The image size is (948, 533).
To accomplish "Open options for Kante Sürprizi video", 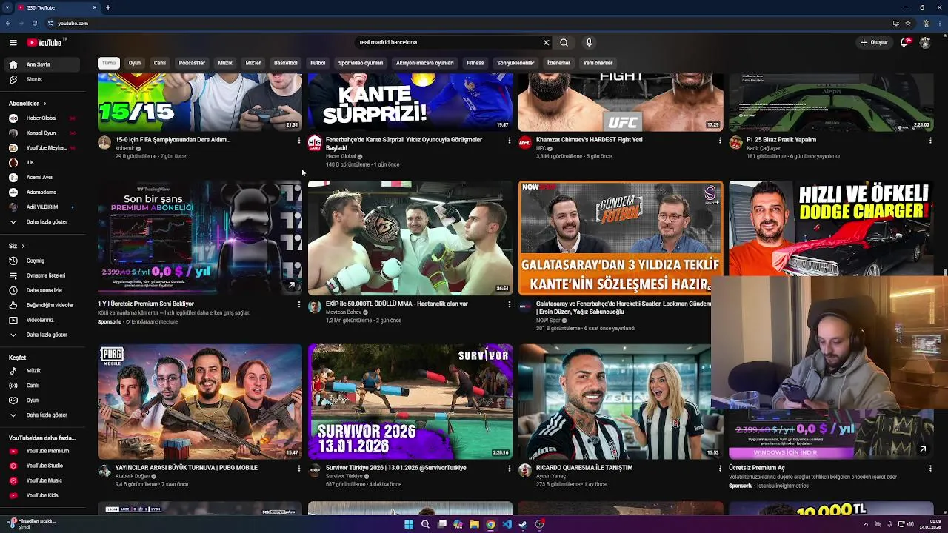I will (509, 140).
